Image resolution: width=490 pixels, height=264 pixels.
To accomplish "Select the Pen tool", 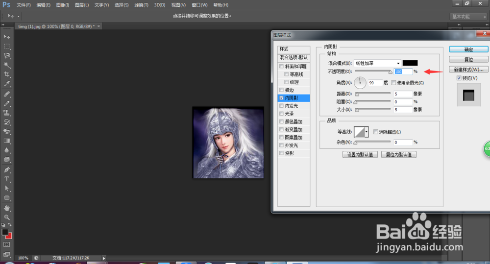I will coord(6,169).
